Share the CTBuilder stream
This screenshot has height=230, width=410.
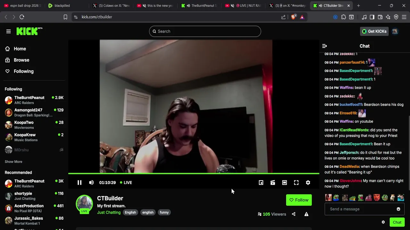click(293, 214)
